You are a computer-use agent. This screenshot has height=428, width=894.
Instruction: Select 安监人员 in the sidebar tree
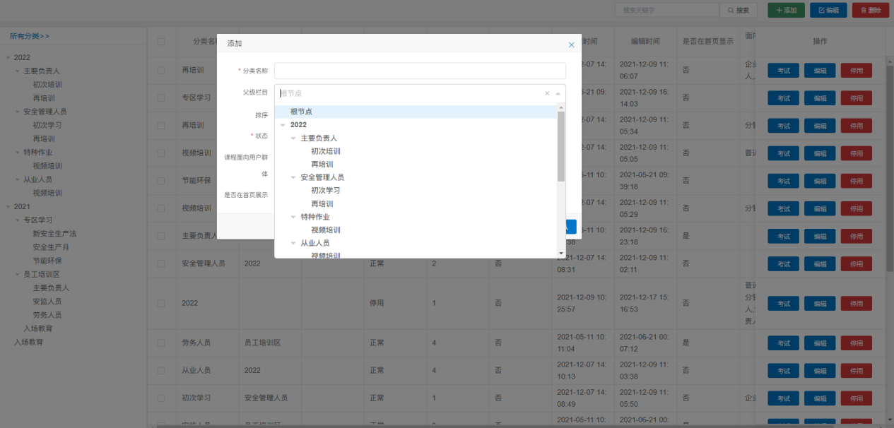tap(47, 302)
